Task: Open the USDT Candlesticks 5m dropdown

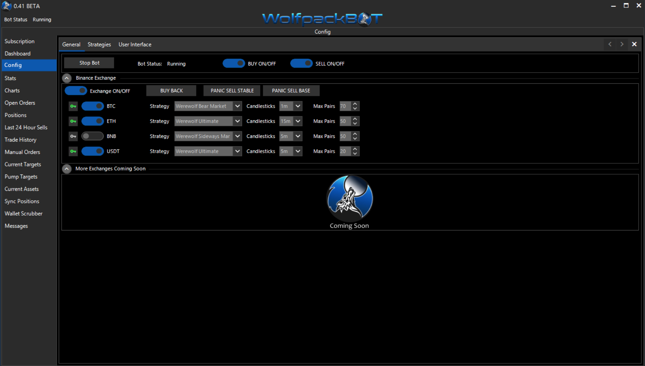Action: [x=291, y=151]
